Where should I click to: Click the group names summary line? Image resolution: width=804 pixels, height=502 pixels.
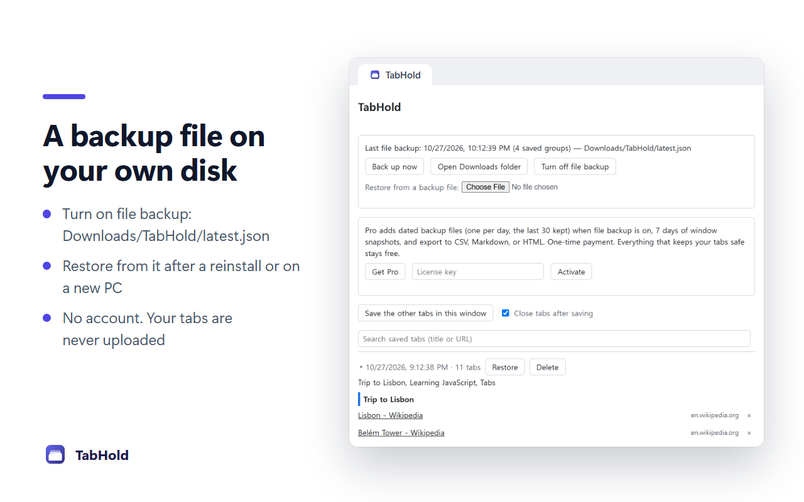click(x=426, y=383)
